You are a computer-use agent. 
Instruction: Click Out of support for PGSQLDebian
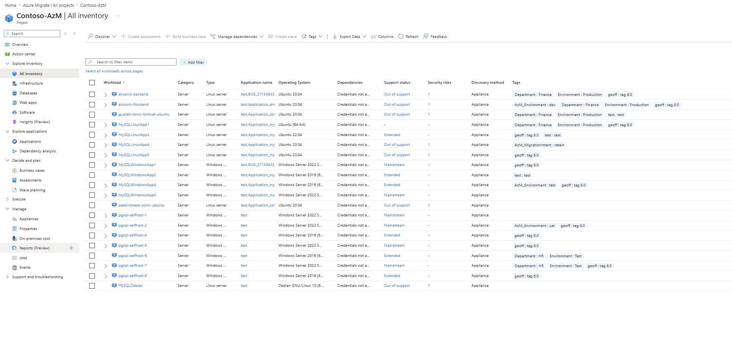click(x=397, y=286)
